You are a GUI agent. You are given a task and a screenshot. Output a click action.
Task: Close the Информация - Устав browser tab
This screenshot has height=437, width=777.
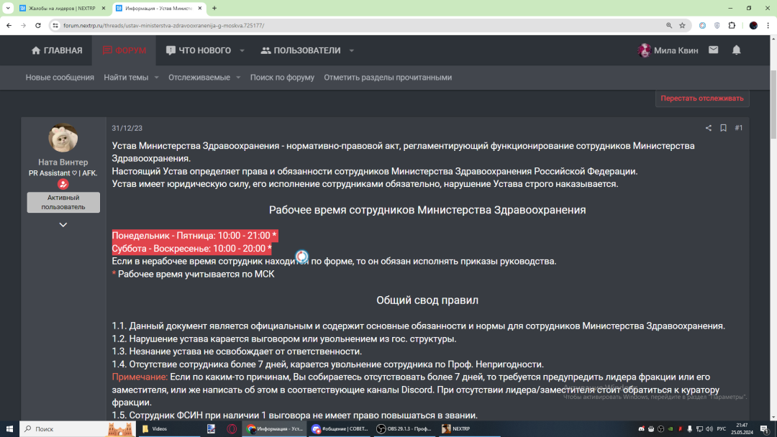[x=200, y=9]
